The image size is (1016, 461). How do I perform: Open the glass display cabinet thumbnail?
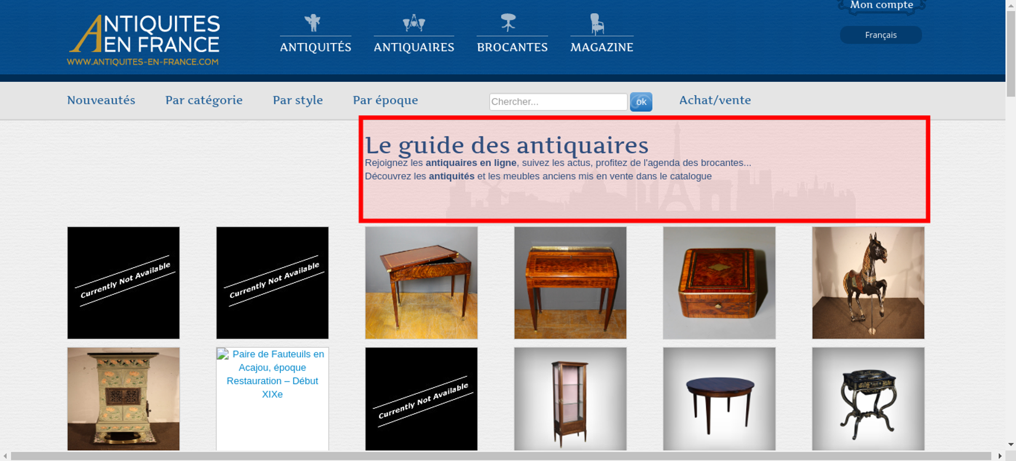click(x=570, y=399)
